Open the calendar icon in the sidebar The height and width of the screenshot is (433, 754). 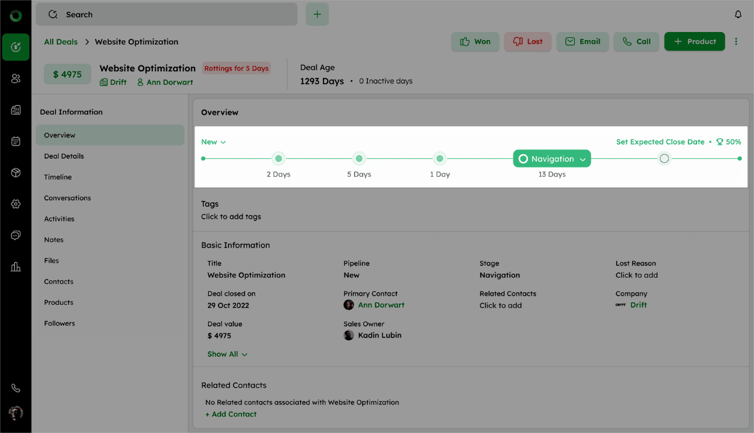click(15, 141)
